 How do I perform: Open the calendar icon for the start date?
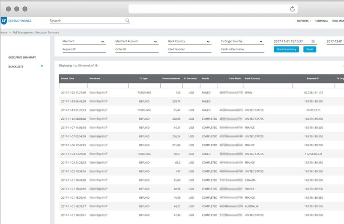(x=313, y=41)
